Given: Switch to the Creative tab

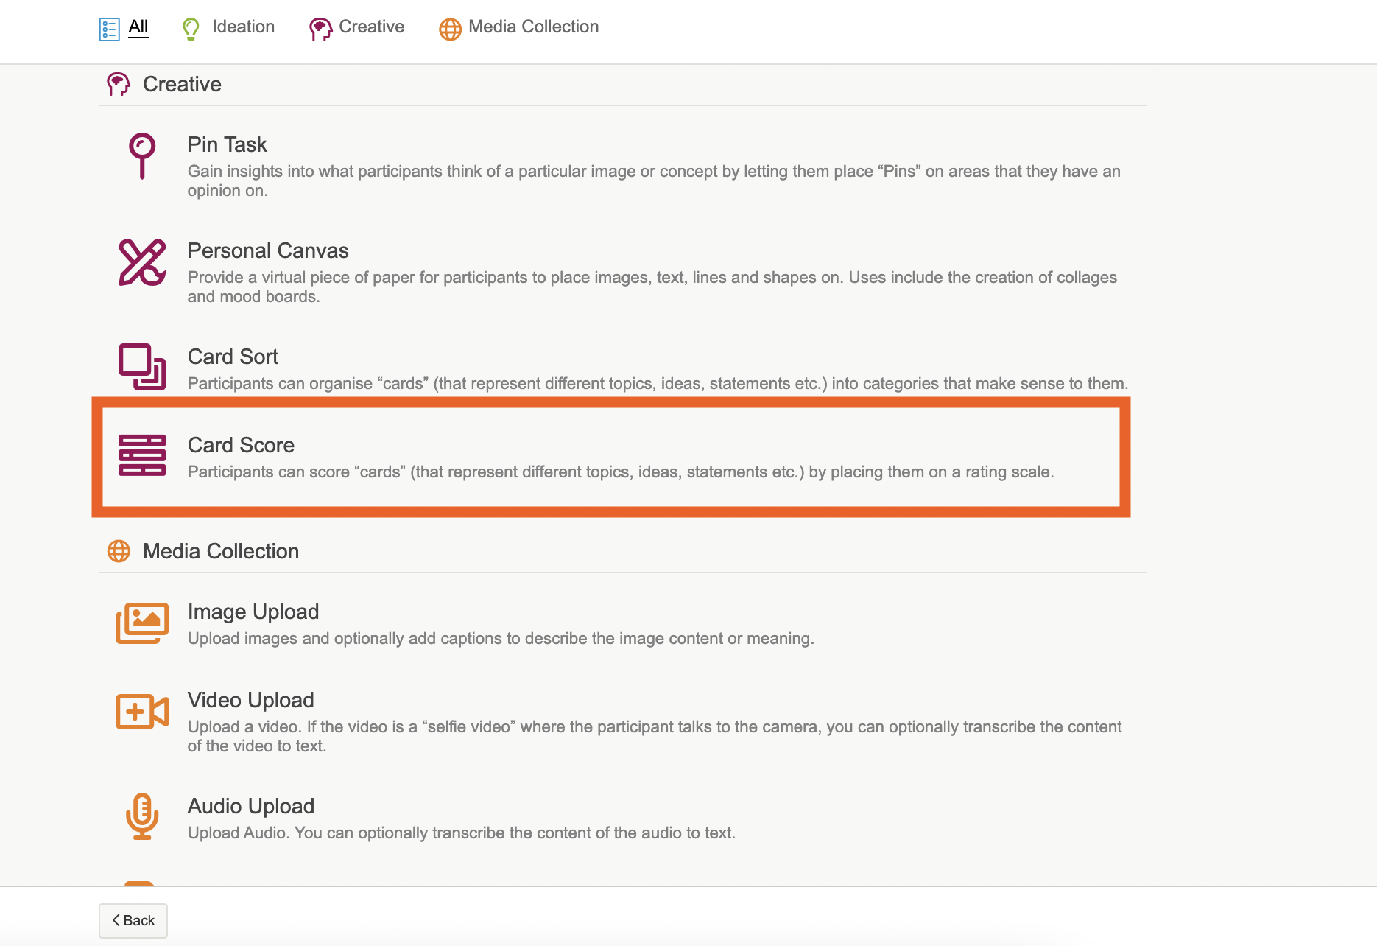Looking at the screenshot, I should pyautogui.click(x=371, y=27).
